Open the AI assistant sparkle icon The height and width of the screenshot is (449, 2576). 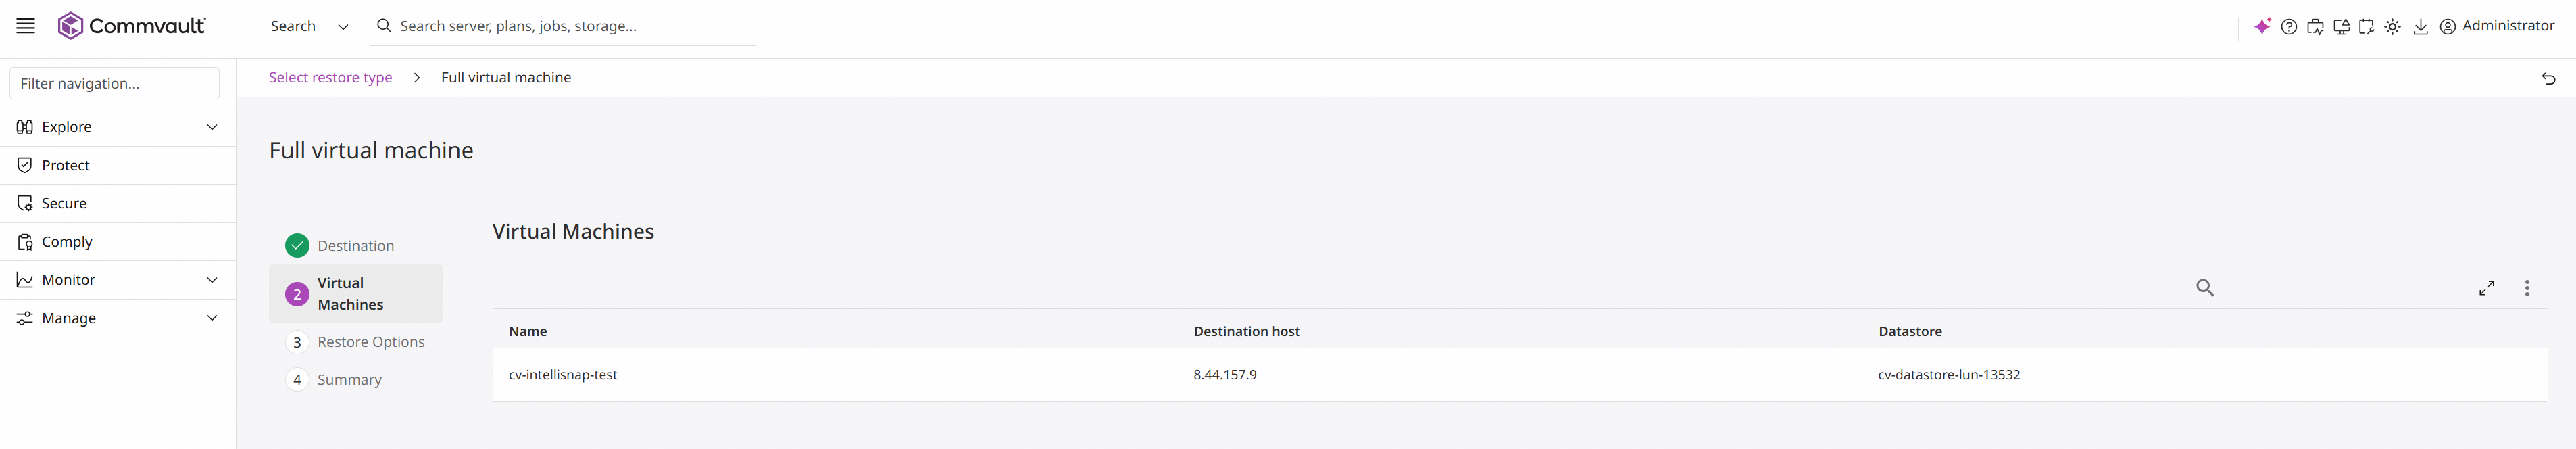[2262, 27]
